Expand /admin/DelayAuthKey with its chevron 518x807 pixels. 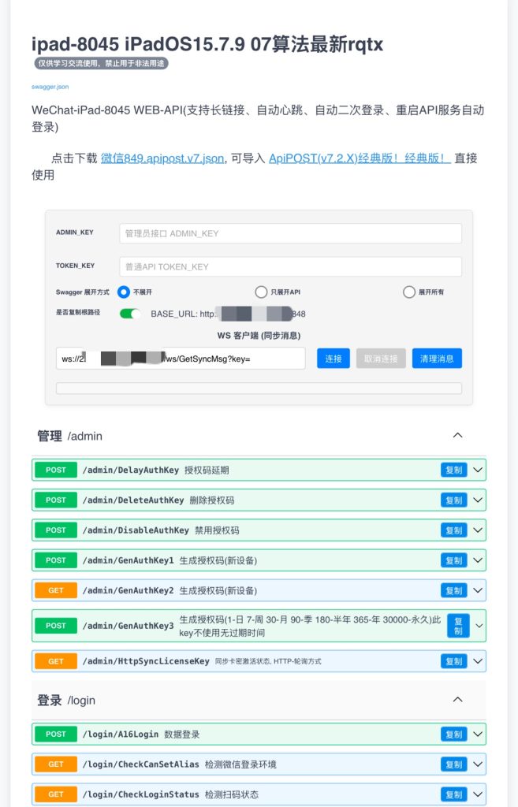[x=478, y=470]
